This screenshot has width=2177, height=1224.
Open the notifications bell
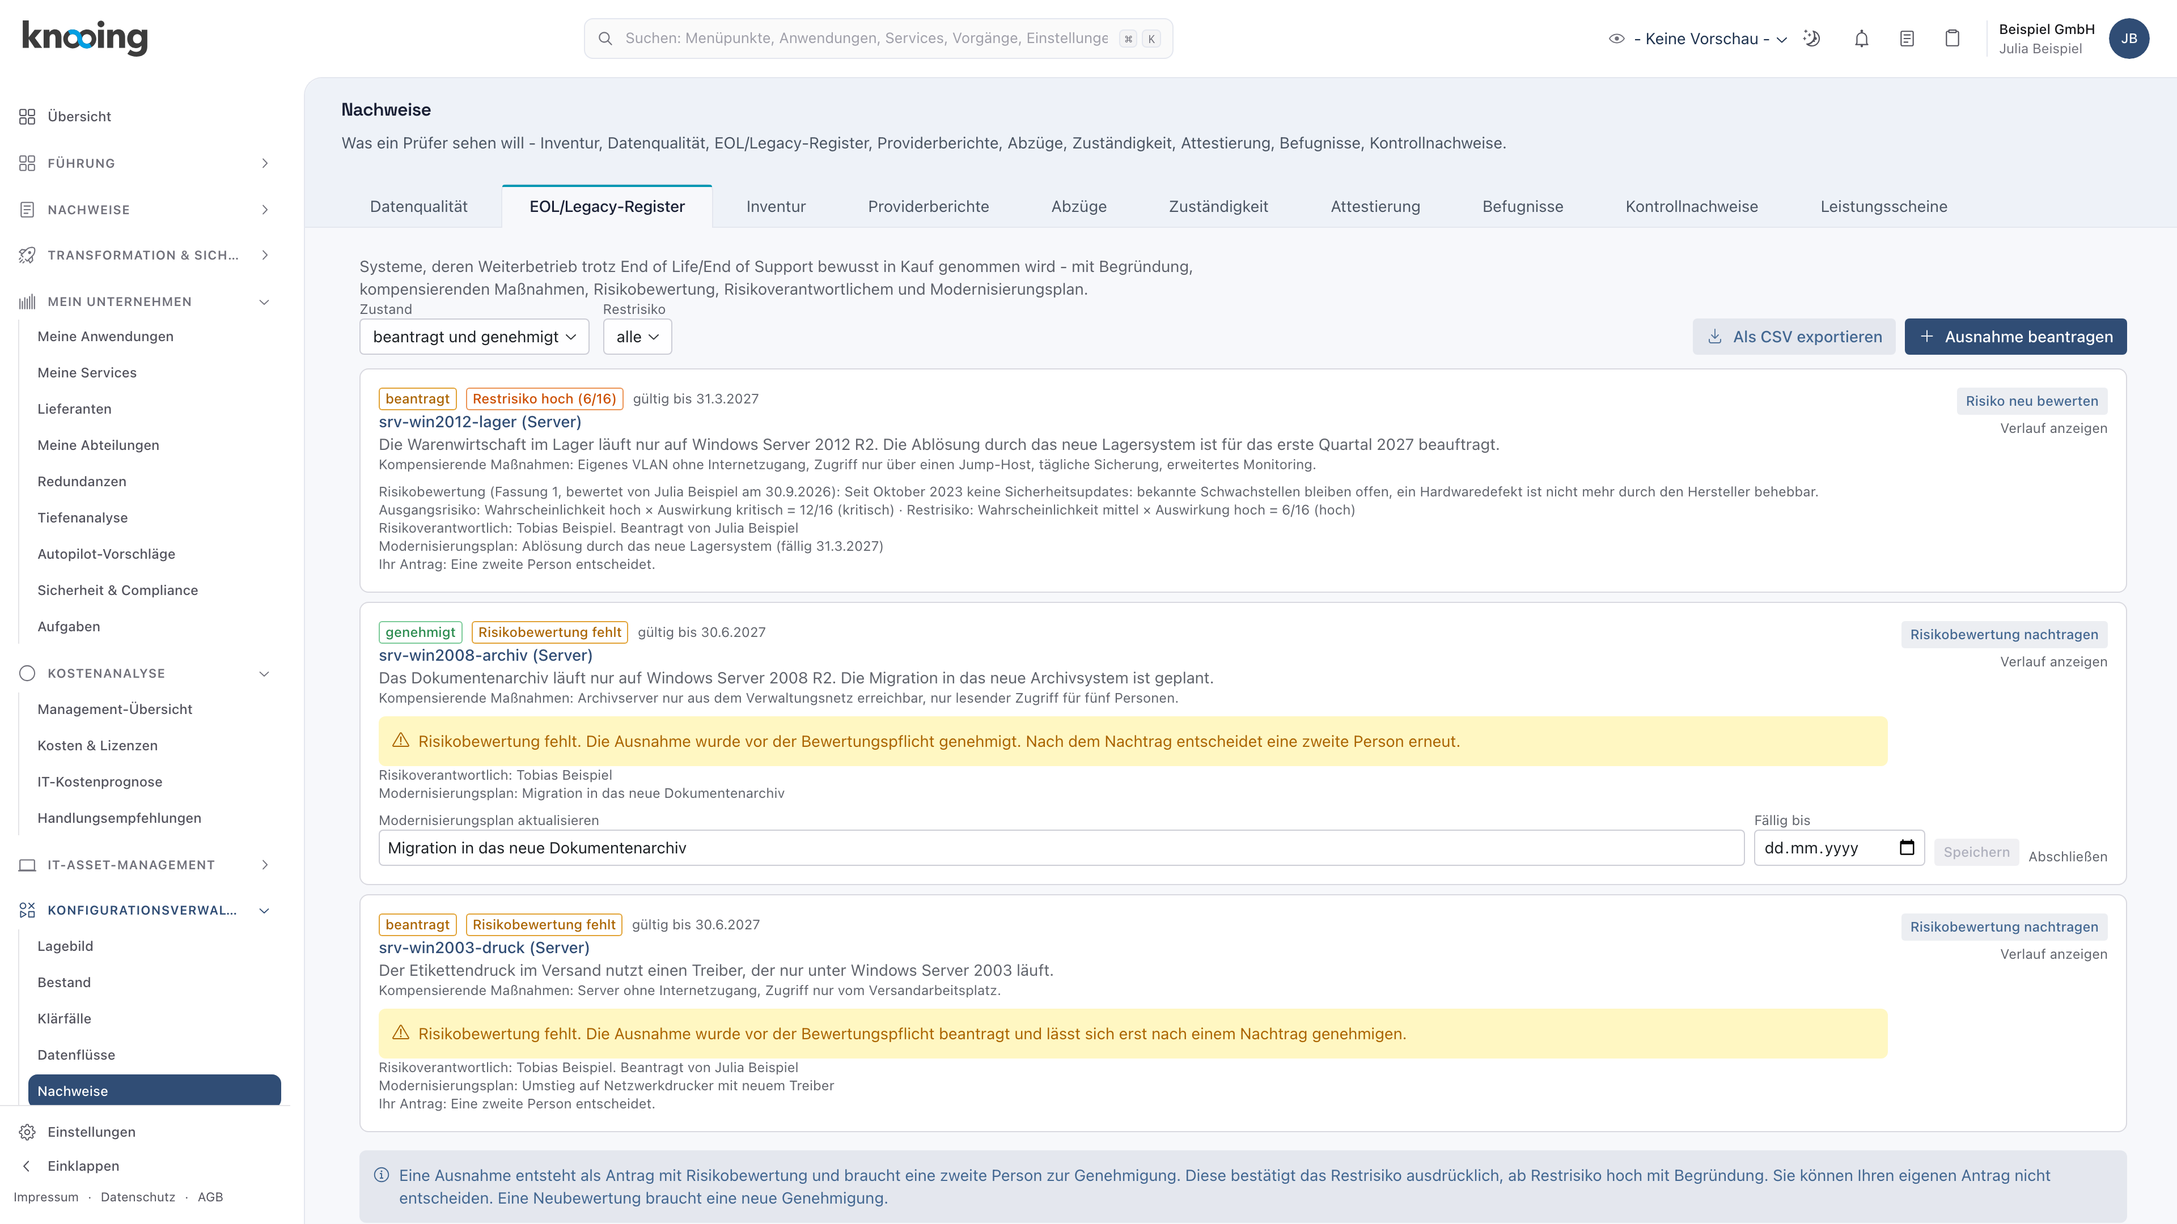[x=1862, y=39]
